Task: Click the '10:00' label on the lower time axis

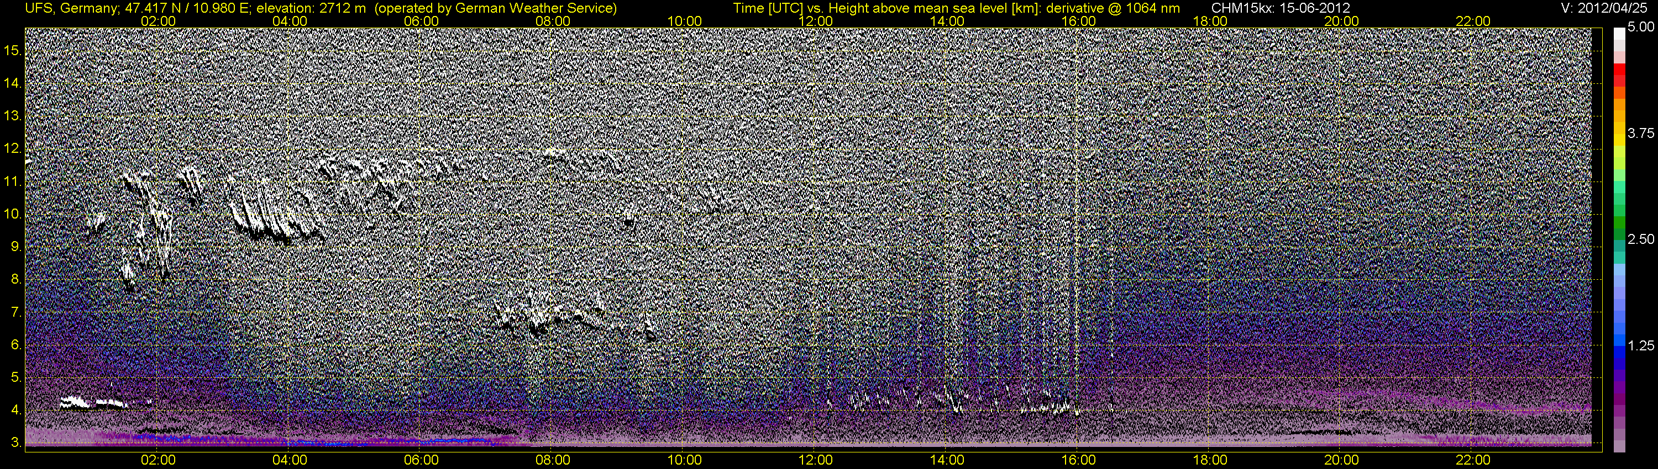Action: (684, 460)
